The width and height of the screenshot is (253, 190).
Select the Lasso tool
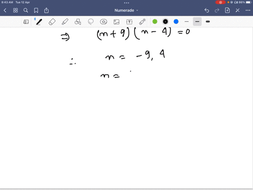(91, 22)
